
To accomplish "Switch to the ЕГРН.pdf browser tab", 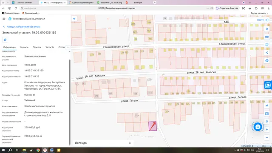I will tap(138, 3).
